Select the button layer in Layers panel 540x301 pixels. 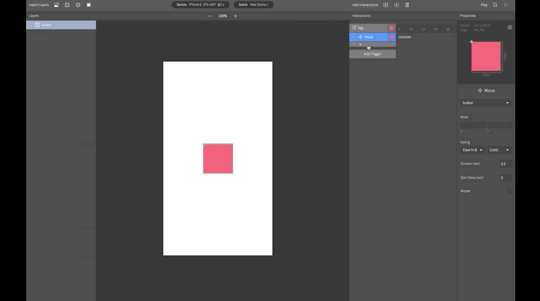click(61, 25)
